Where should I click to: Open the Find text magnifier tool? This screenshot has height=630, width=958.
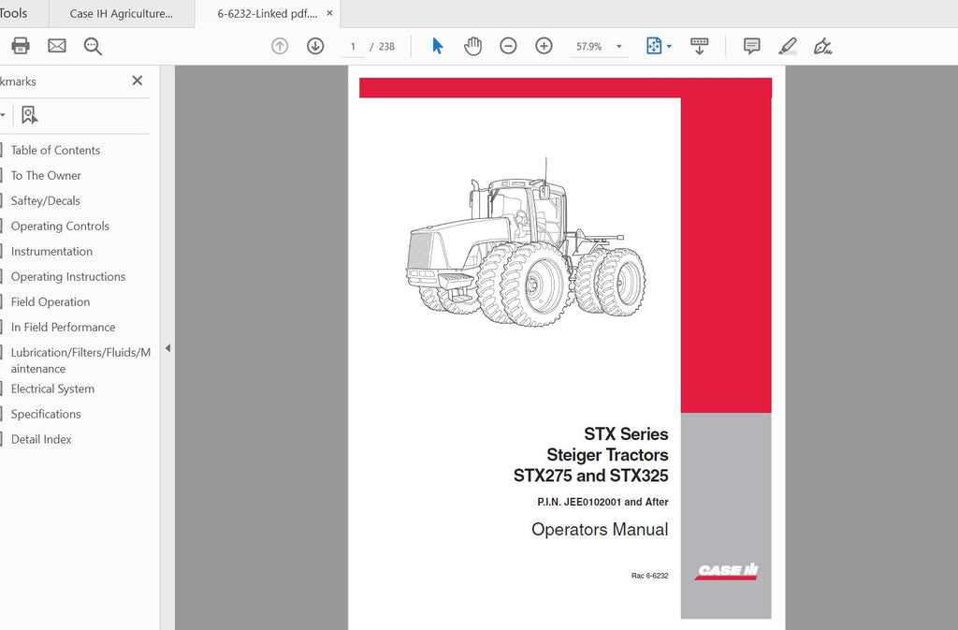tap(93, 46)
